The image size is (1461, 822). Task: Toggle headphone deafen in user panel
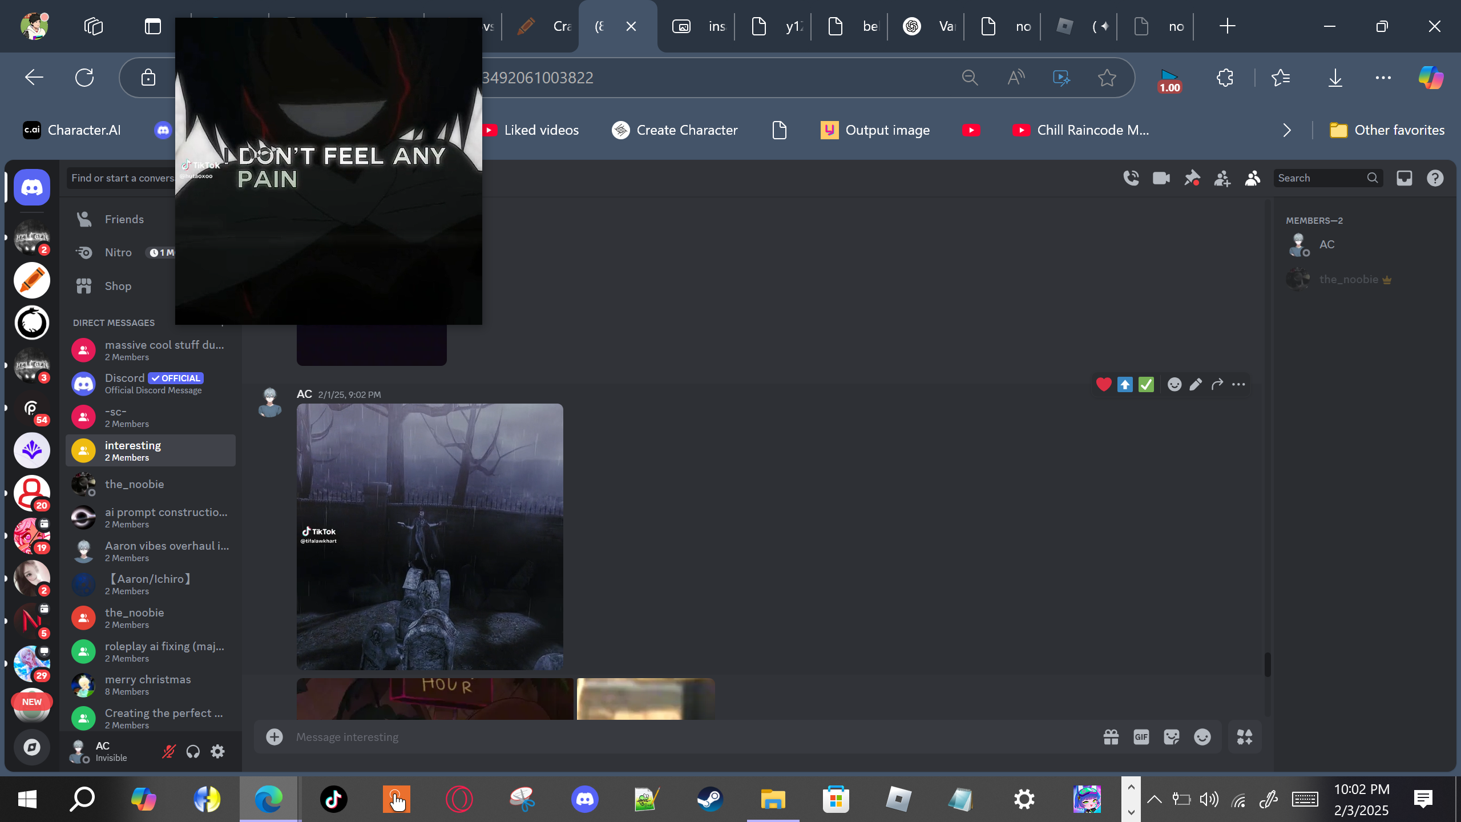(193, 751)
